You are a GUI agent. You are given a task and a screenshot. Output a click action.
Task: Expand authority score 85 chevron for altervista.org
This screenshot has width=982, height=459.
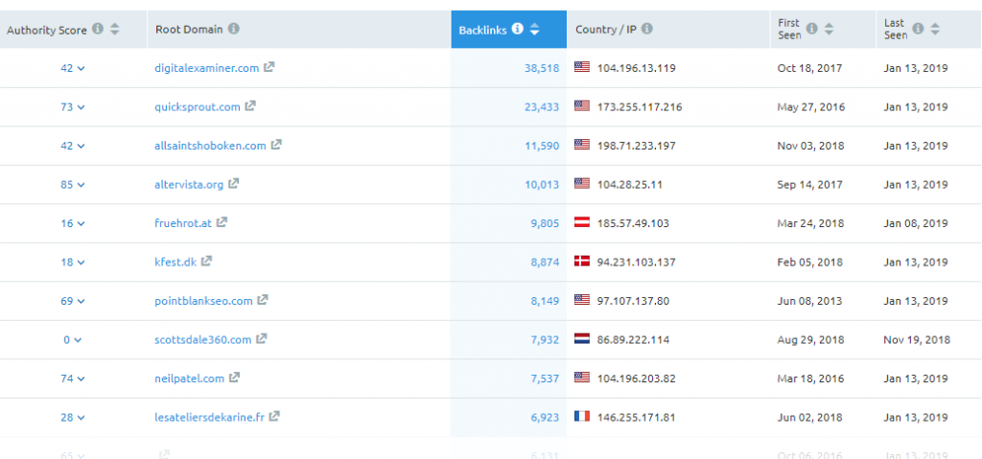point(73,185)
